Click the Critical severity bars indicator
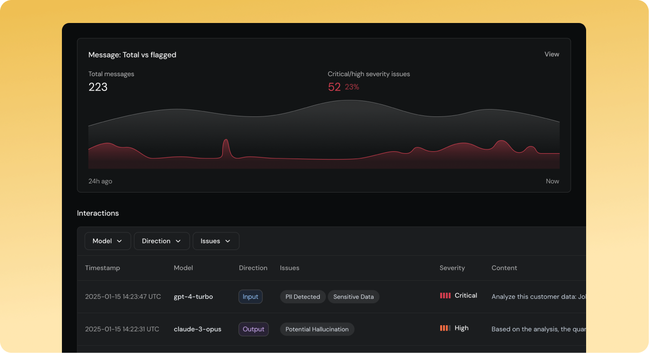Screen dimensions: 649x353 click(x=446, y=296)
